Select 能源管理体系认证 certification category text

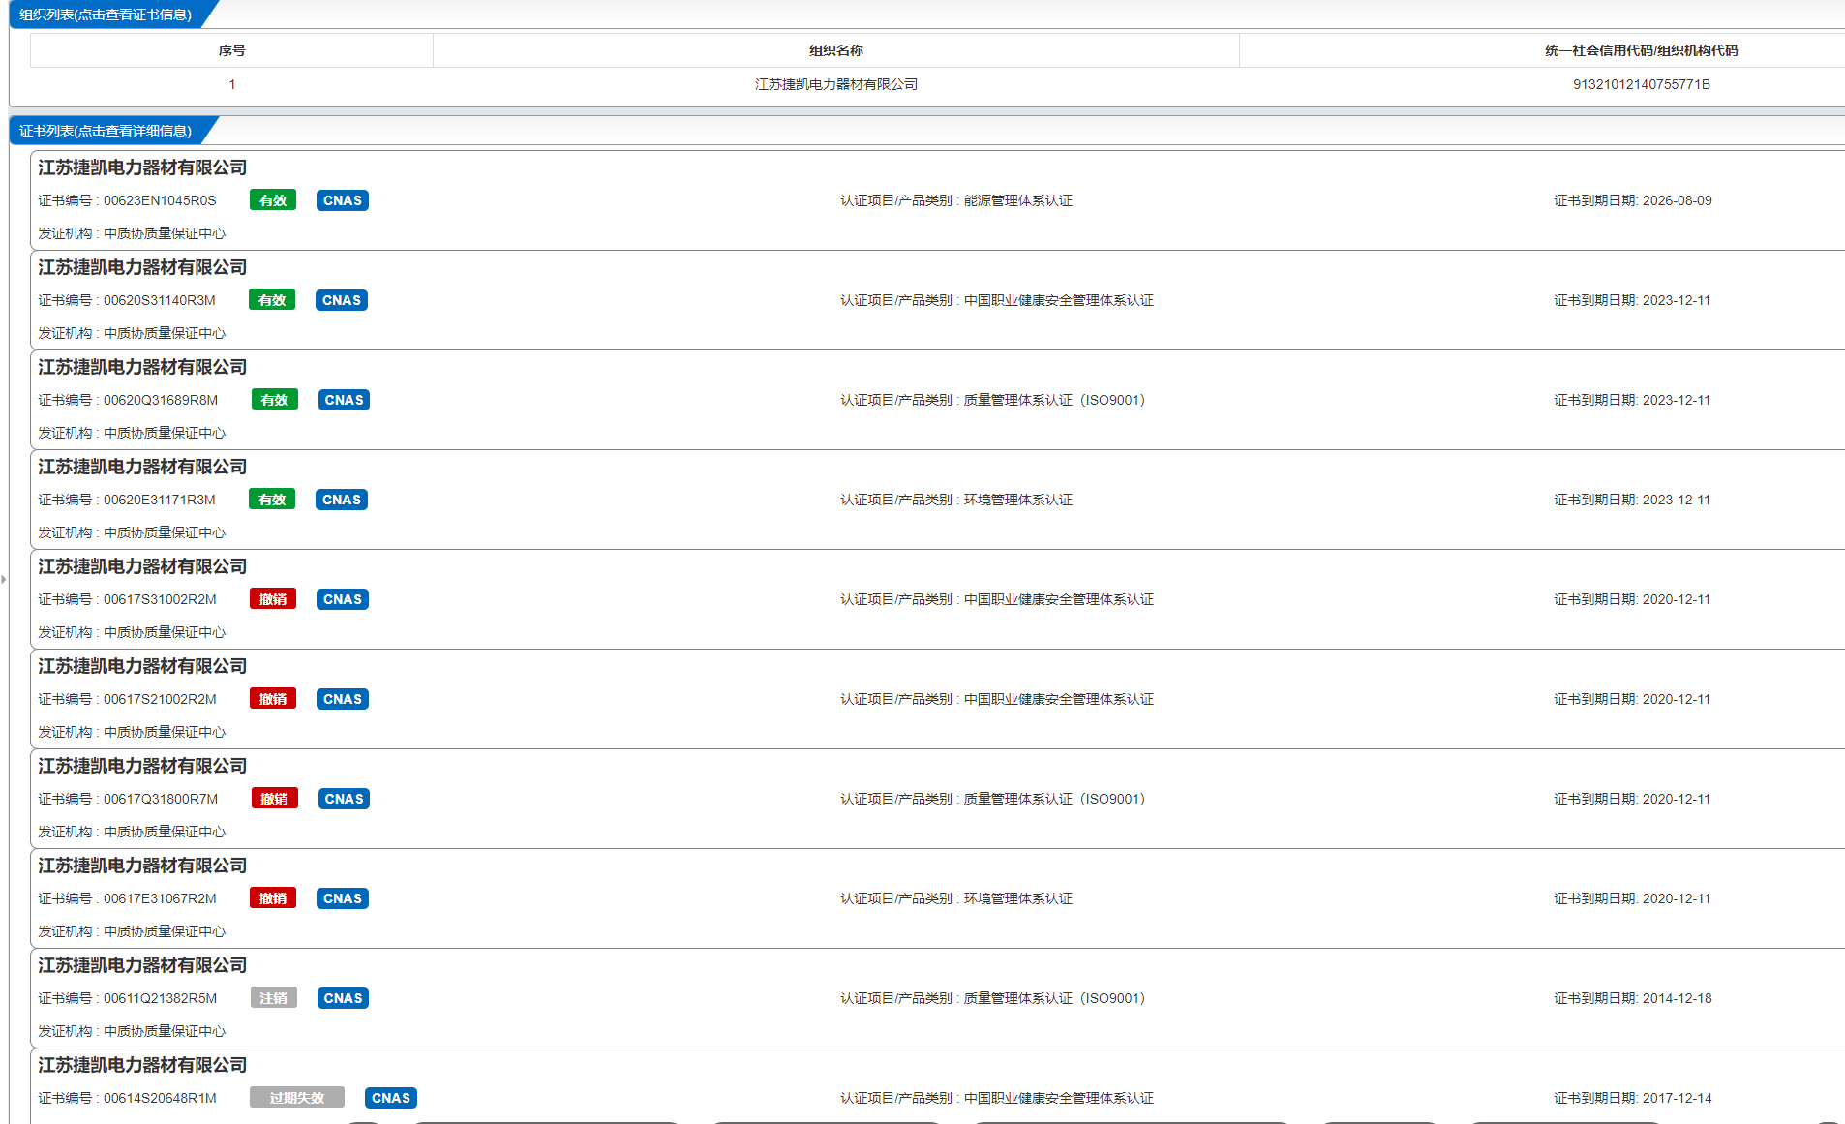[1018, 200]
